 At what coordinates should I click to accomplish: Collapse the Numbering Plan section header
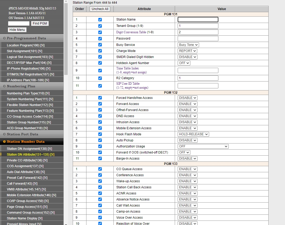pyautogui.click(x=21, y=86)
